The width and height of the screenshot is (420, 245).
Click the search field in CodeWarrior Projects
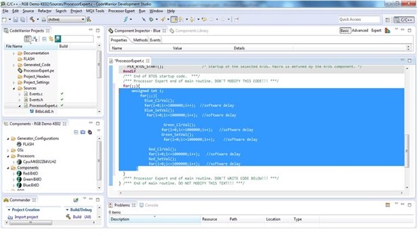77,39
